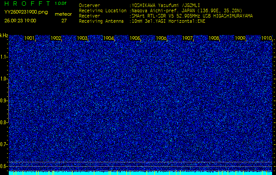
Task: Click the 1908 time marker
Action: pos(214,38)
